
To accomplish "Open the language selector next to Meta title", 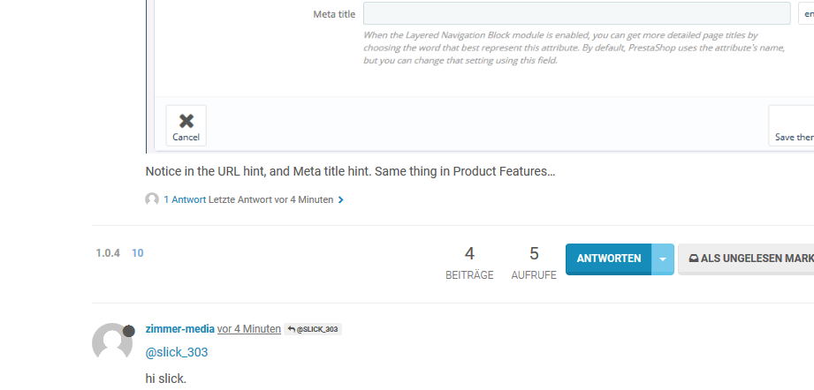I will 806,14.
